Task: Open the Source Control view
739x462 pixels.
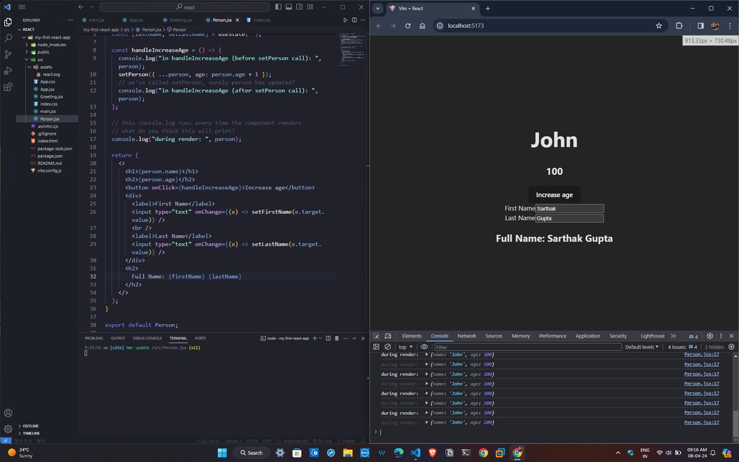Action: 8,54
